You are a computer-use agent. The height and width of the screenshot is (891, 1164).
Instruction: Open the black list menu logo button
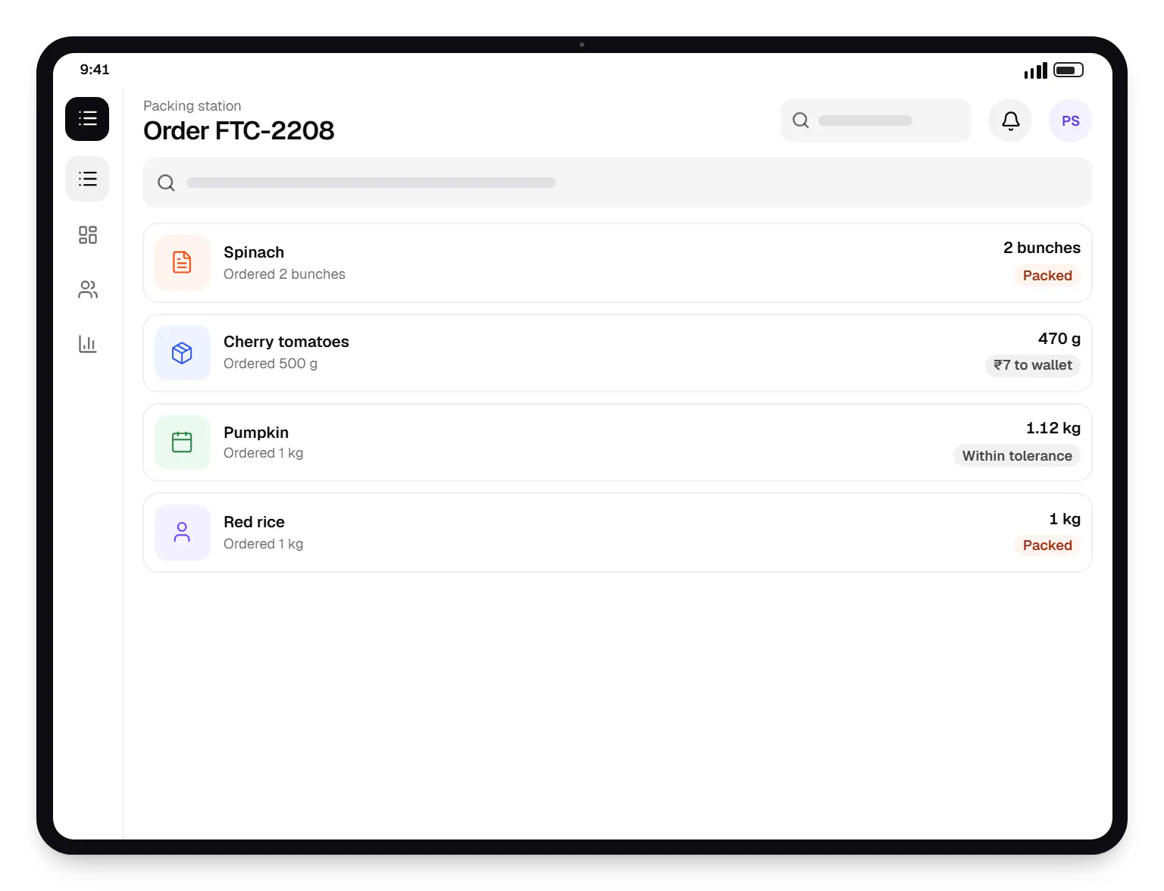click(87, 119)
